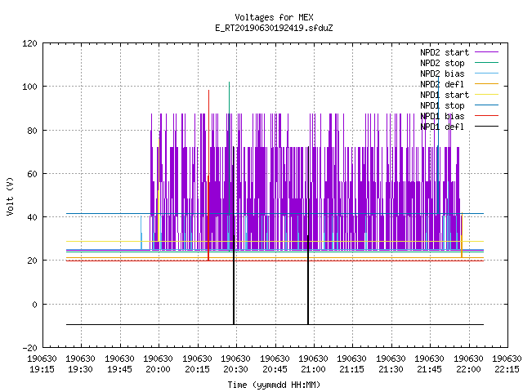Click the x-axis tick label '22:00'
Viewport: 523px width, 392px height.
[x=468, y=369]
